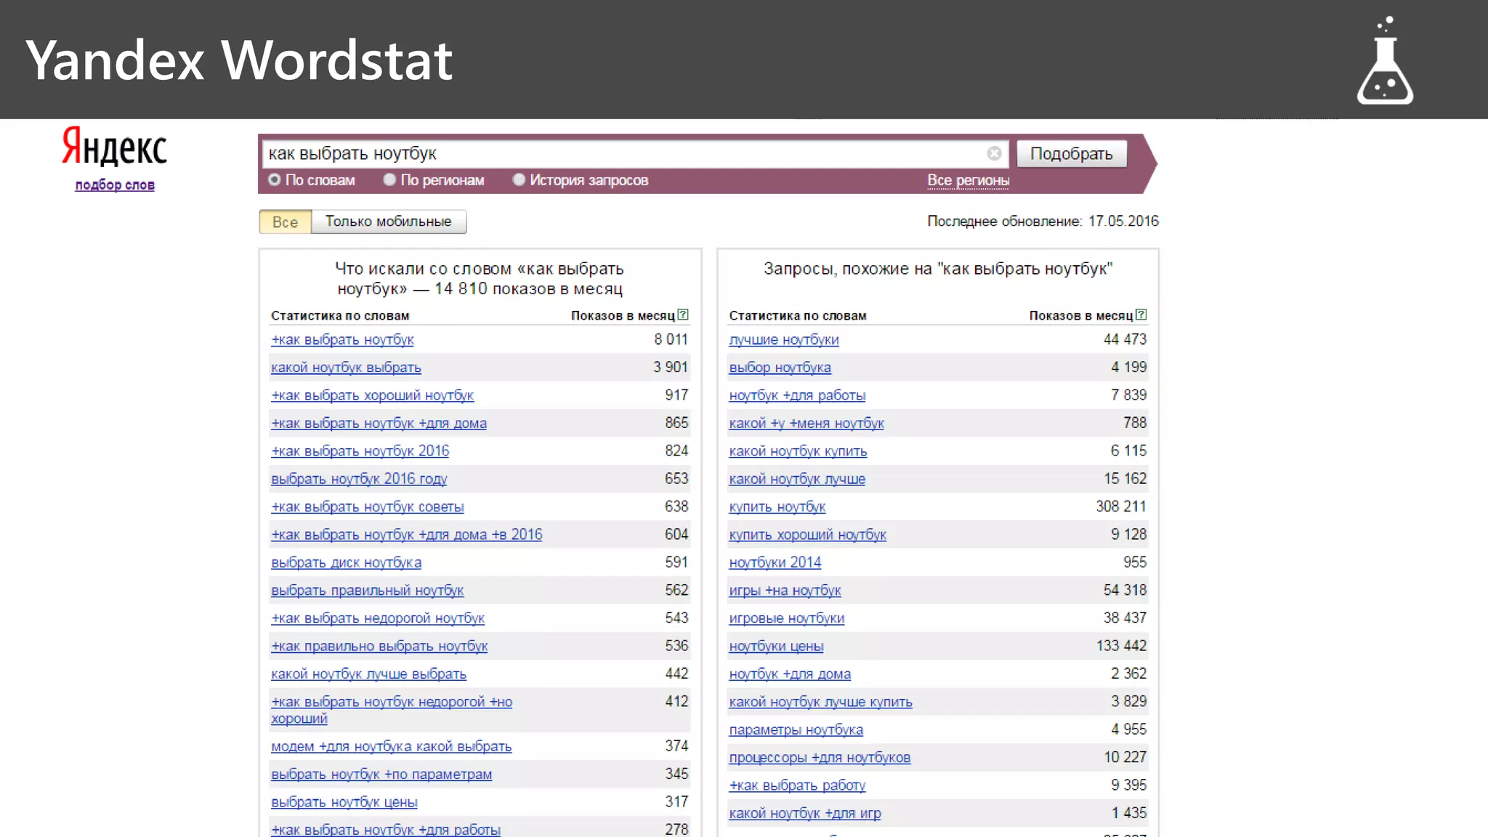Viewport: 1488px width, 837px height.
Task: Open the игровые ноутбуки link
Action: (x=786, y=618)
